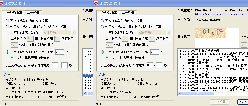Image resolution: width=248 pixels, height=106 pixels.
Task: Click minimum interval field in left window
Action: coord(55,65)
